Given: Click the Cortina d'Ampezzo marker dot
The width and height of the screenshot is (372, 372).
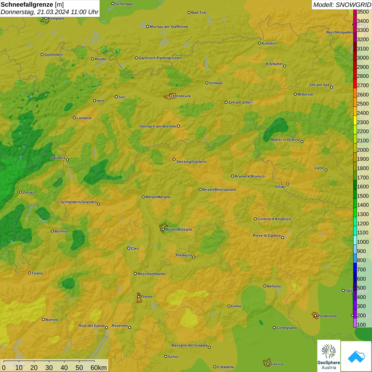Looking at the screenshot, I should coord(255,219).
